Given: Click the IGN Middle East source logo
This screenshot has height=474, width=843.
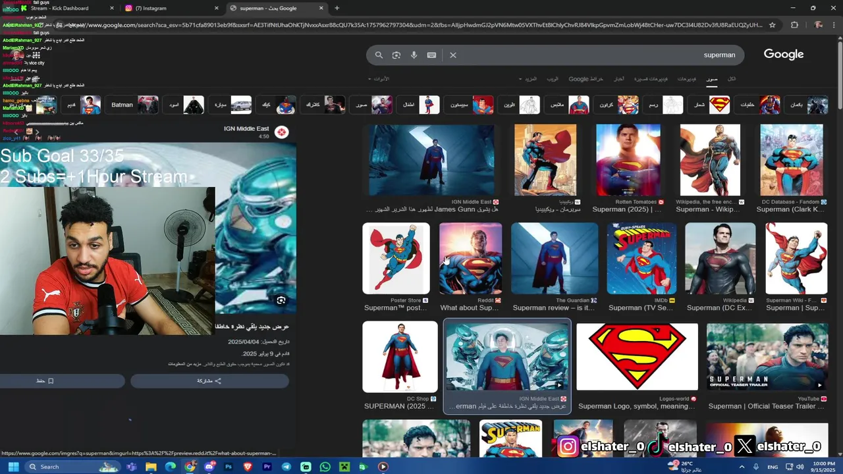Looking at the screenshot, I should [281, 132].
